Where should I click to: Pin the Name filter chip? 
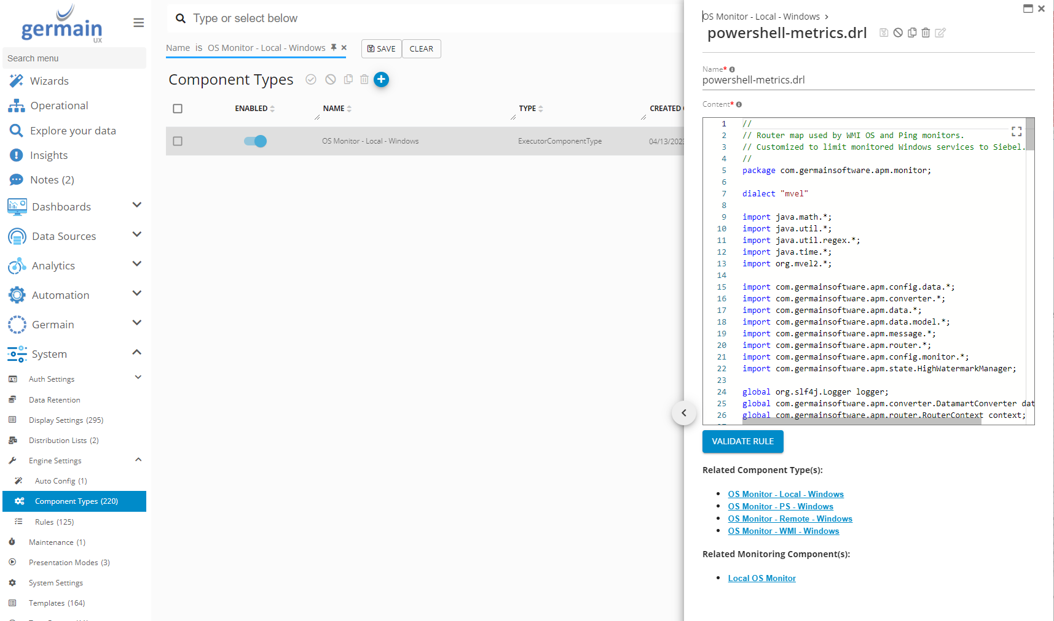[334, 47]
